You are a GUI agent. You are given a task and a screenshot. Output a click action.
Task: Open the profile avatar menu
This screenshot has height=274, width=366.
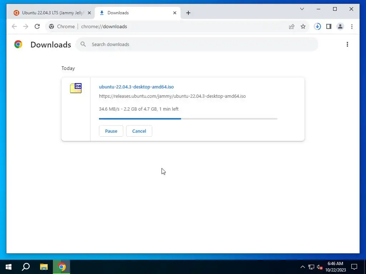coord(340,26)
